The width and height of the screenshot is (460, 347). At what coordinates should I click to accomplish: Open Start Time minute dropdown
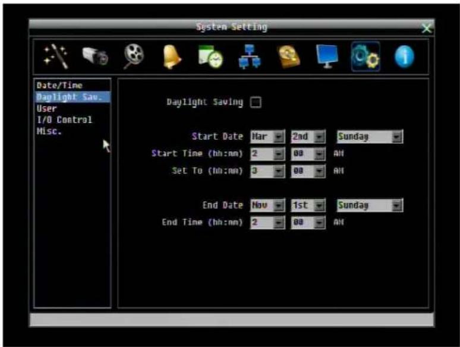pos(308,154)
